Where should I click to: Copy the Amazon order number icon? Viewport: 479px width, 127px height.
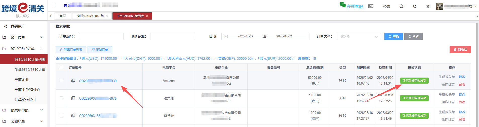[73, 81]
